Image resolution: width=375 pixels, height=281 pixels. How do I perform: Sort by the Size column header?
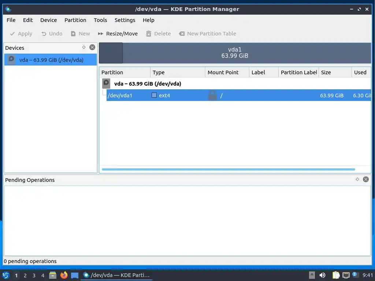pyautogui.click(x=335, y=72)
